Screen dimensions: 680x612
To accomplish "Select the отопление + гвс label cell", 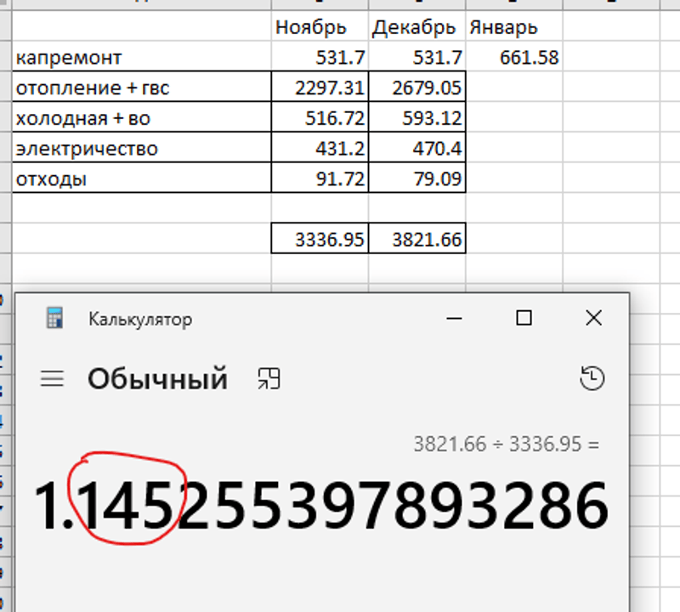I will point(141,87).
